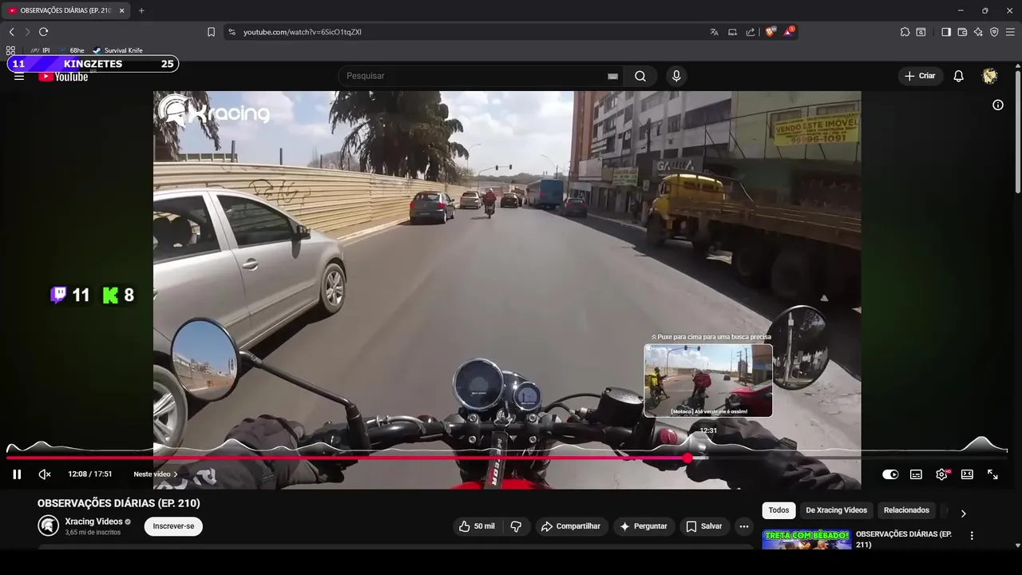1022x575 pixels.
Task: Focus the Pesquisar search field
Action: 475,76
